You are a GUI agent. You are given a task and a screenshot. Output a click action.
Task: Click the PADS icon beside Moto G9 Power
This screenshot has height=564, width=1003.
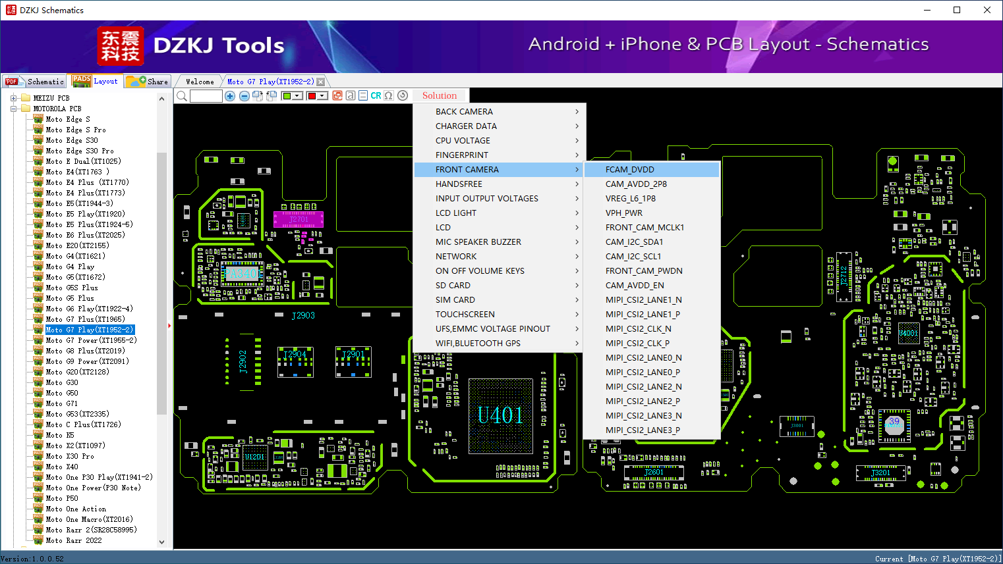click(x=38, y=362)
